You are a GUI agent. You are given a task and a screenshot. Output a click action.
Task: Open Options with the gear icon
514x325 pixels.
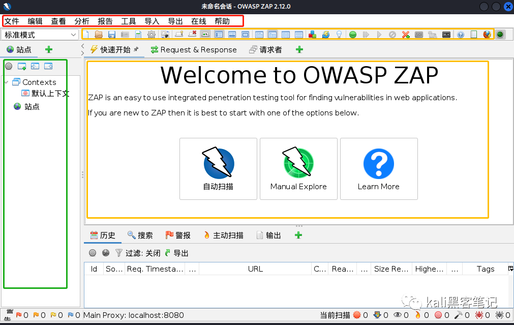(152, 35)
